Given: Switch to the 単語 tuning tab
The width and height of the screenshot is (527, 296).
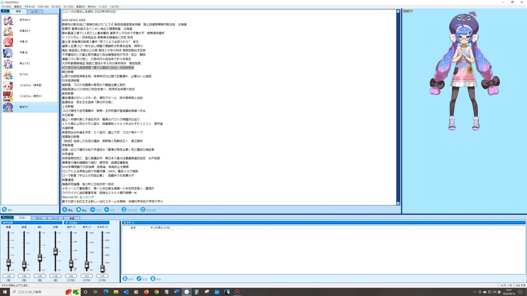Looking at the screenshot, I should [x=71, y=218].
